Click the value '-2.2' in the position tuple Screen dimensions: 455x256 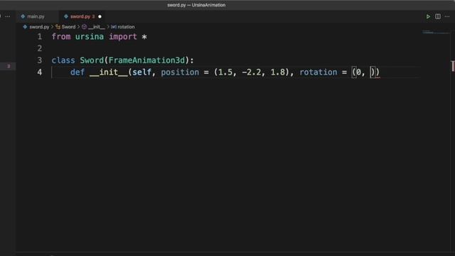(x=251, y=72)
